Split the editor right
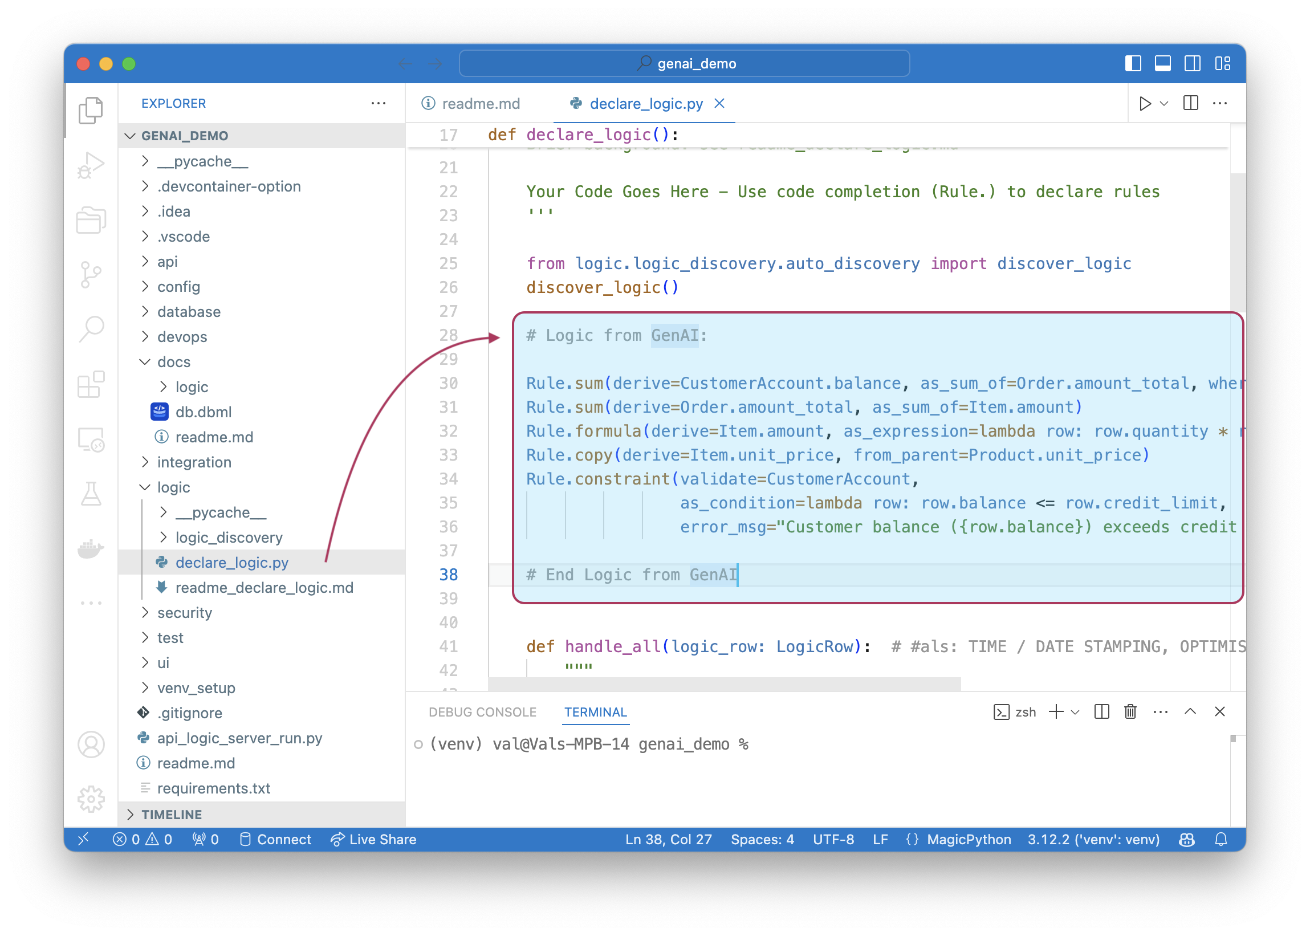 coord(1191,104)
